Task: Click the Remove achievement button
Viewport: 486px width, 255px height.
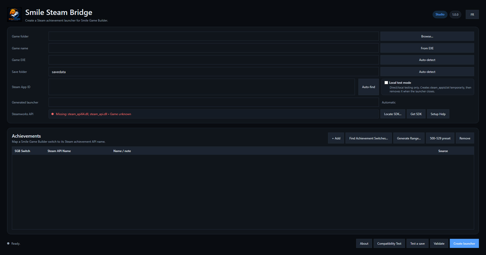Action: pyautogui.click(x=465, y=138)
